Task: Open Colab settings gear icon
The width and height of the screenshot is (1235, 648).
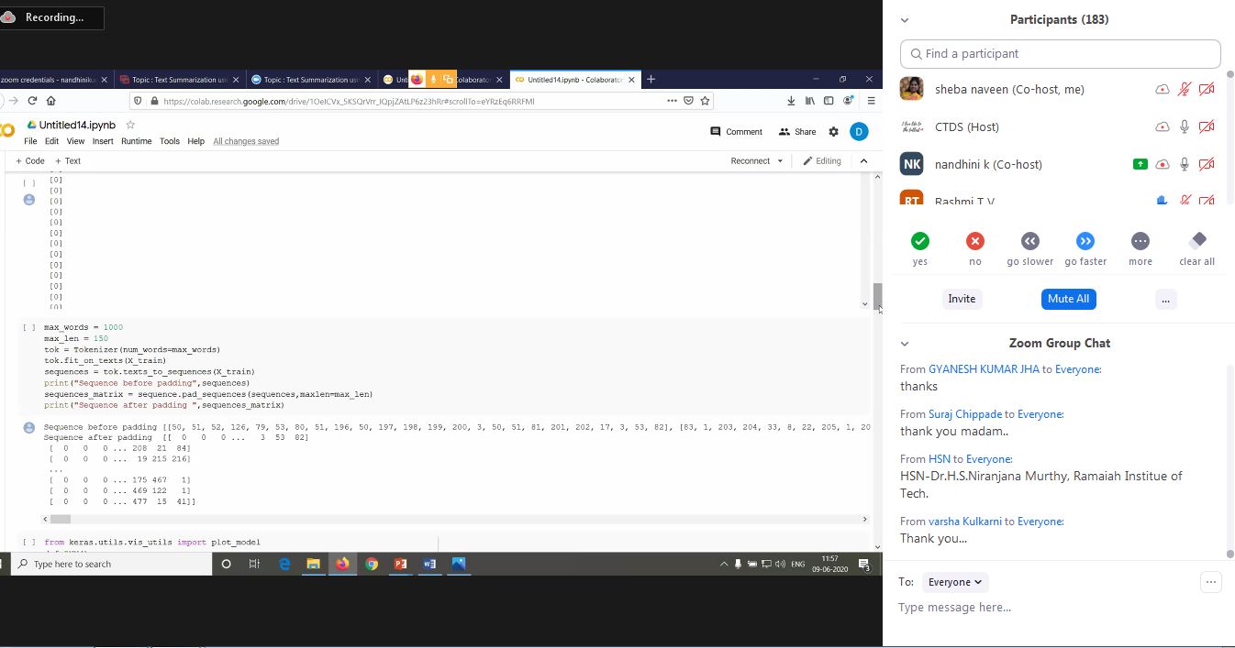Action: click(833, 132)
